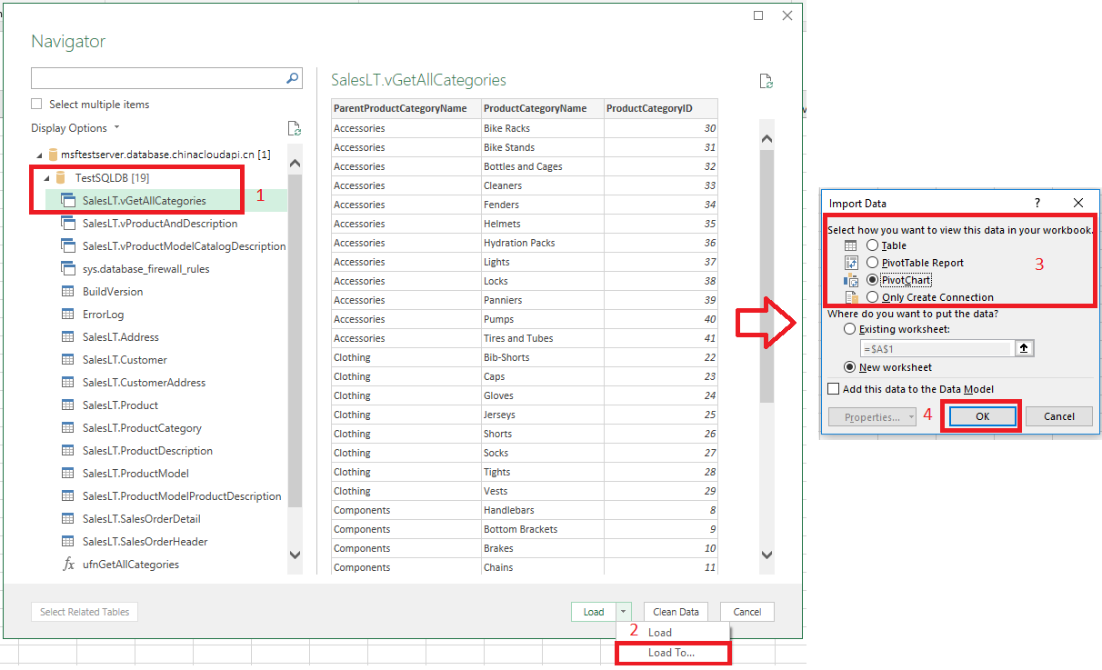Open the Load button dropdown arrow
Screen dimensions: 1102x670
623,612
